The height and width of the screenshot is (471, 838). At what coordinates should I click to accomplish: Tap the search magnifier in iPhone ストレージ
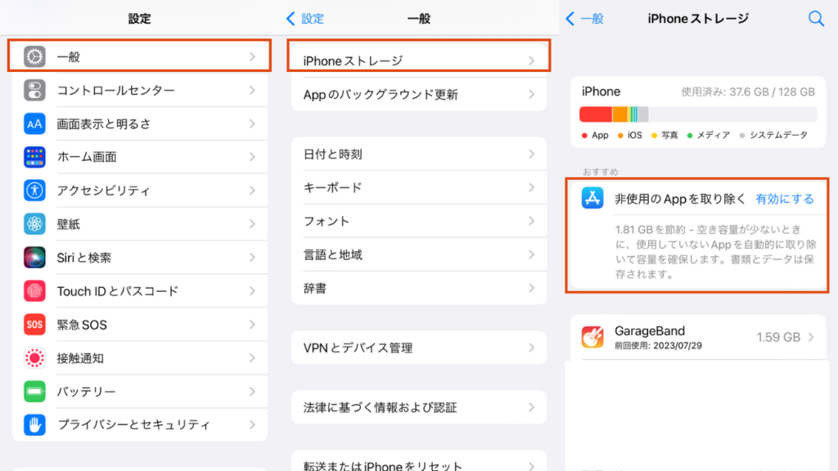(x=816, y=19)
